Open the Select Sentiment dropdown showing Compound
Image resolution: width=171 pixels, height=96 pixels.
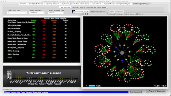37,13
